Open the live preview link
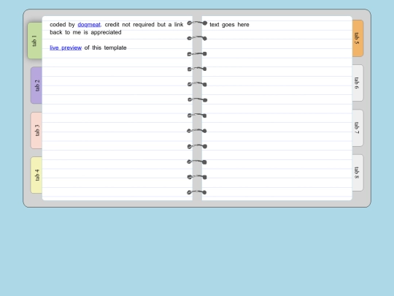The image size is (394, 296). click(x=66, y=48)
